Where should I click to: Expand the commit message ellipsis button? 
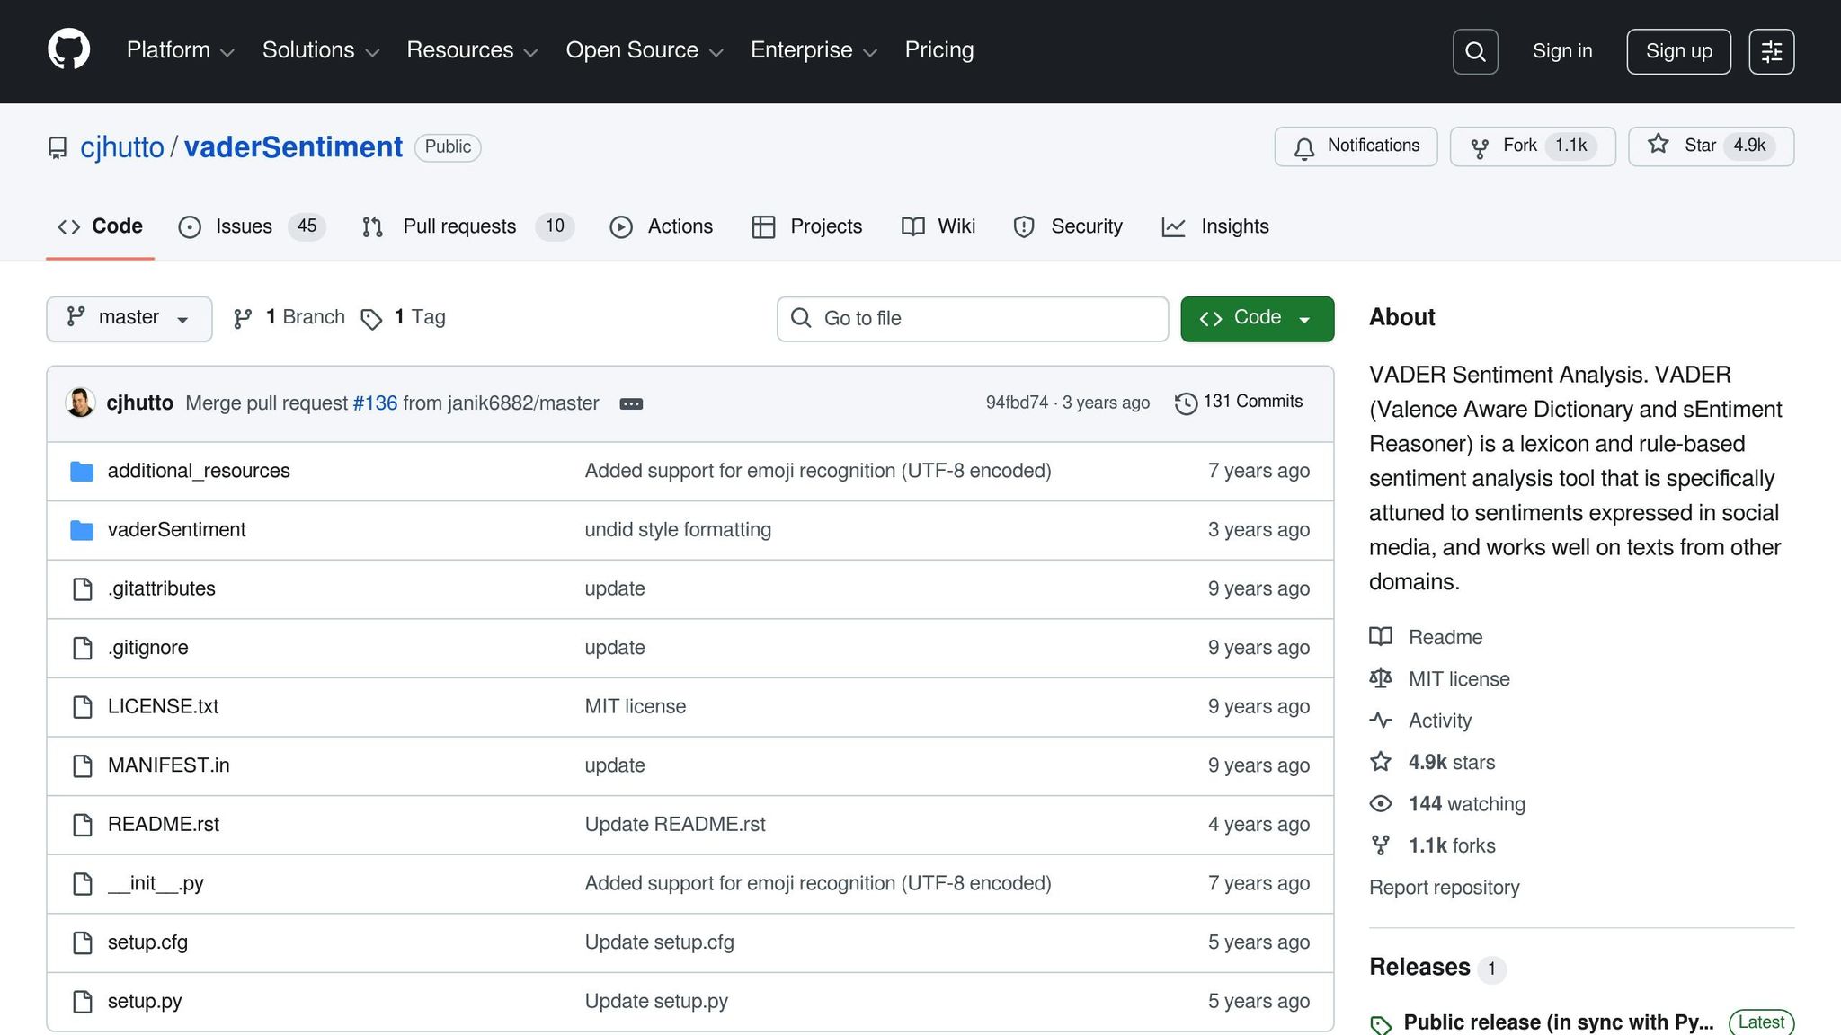[x=631, y=404]
